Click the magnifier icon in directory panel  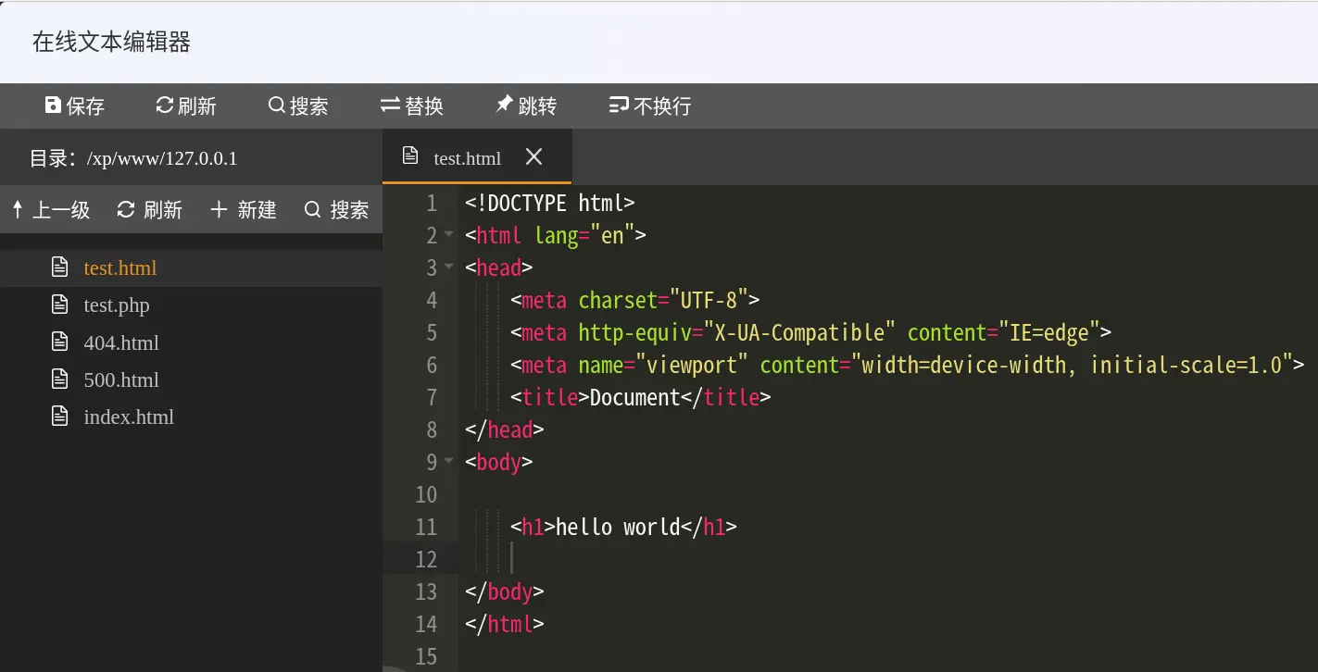click(313, 210)
